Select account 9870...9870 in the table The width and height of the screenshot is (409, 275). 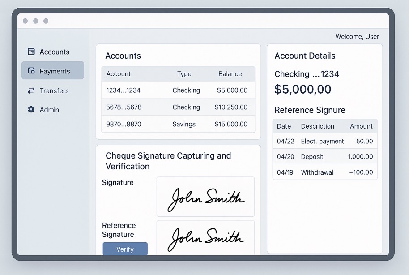[x=178, y=124]
